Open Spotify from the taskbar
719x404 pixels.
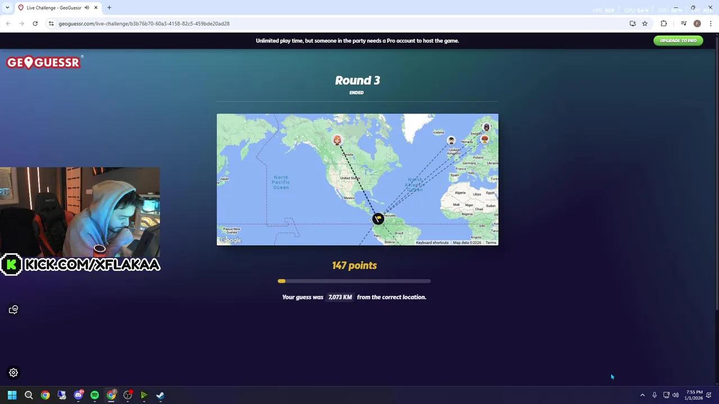click(x=94, y=395)
